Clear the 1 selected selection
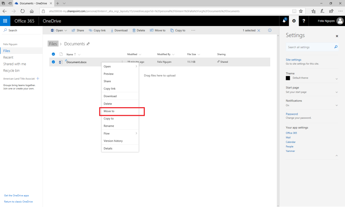 (259, 31)
